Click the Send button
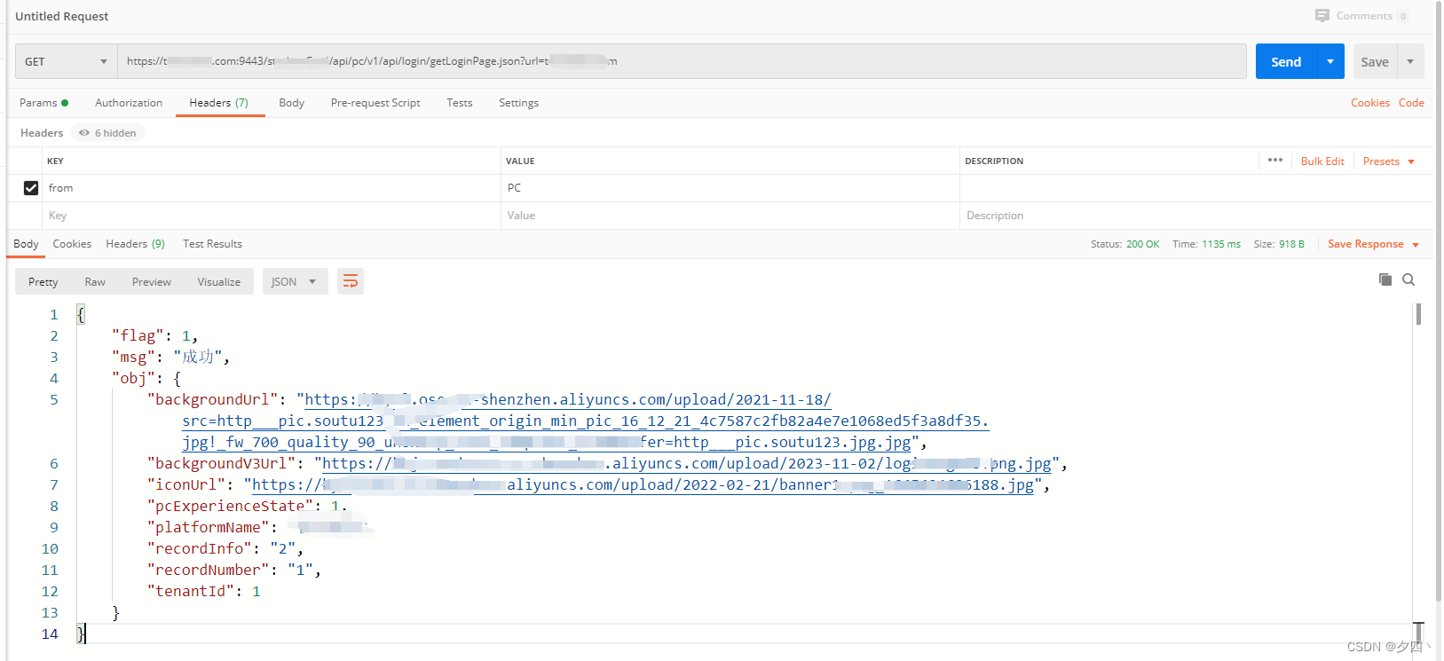The width and height of the screenshot is (1444, 661). tap(1285, 61)
